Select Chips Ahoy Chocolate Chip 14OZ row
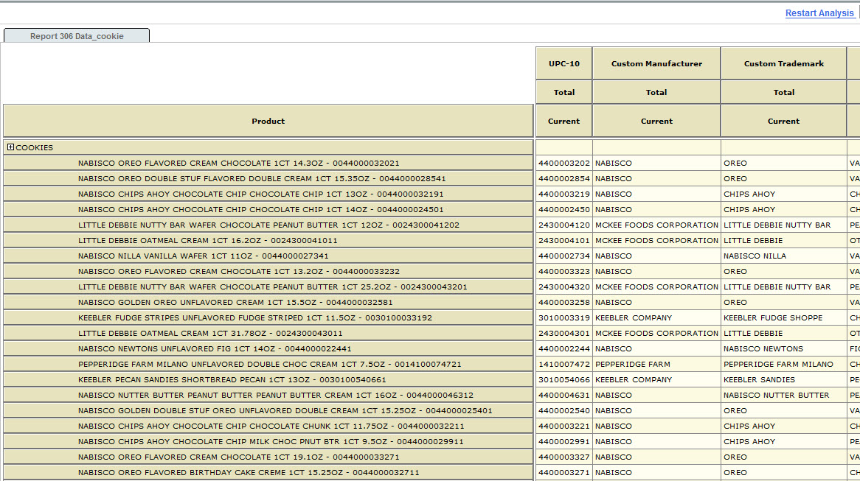The width and height of the screenshot is (860, 481). tap(268, 209)
